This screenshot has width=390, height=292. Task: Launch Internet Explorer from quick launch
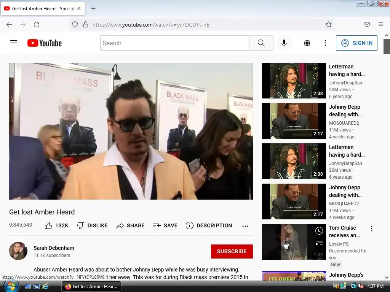click(45, 287)
